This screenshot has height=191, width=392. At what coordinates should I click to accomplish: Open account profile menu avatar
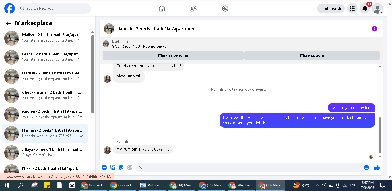click(377, 8)
